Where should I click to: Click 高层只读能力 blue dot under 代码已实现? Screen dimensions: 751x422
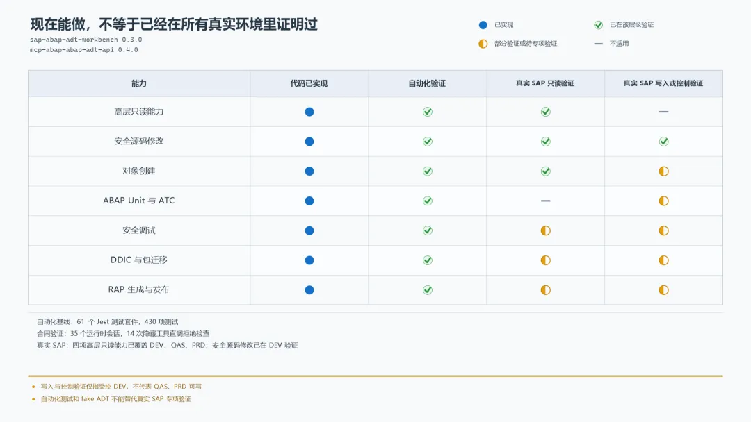pyautogui.click(x=309, y=112)
